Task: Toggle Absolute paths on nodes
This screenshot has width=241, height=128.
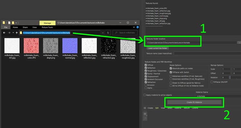Action: tap(171, 69)
